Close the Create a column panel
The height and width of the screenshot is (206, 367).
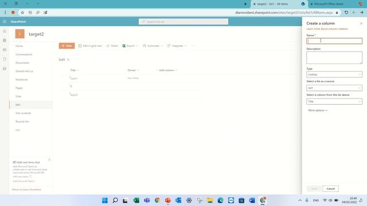pyautogui.click(x=361, y=23)
